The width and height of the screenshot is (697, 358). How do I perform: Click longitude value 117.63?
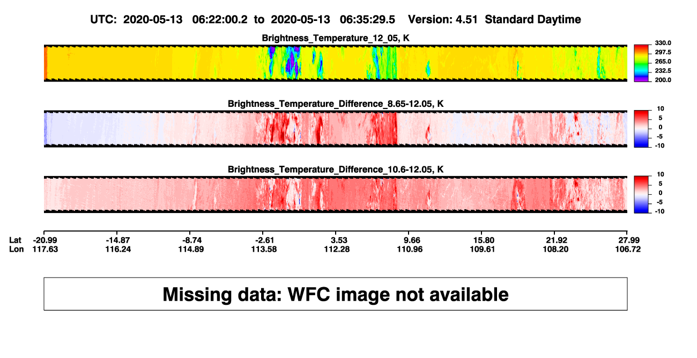tap(44, 249)
